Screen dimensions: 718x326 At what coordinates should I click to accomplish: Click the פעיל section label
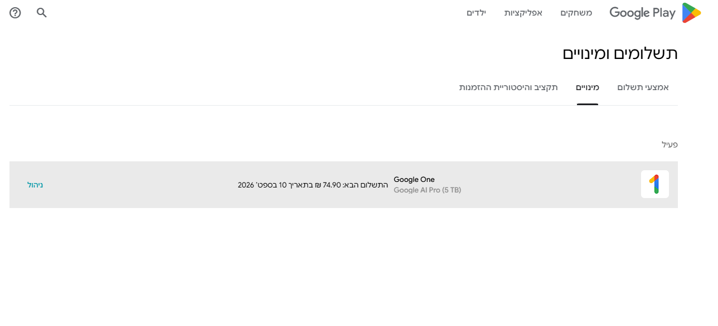pyautogui.click(x=670, y=145)
